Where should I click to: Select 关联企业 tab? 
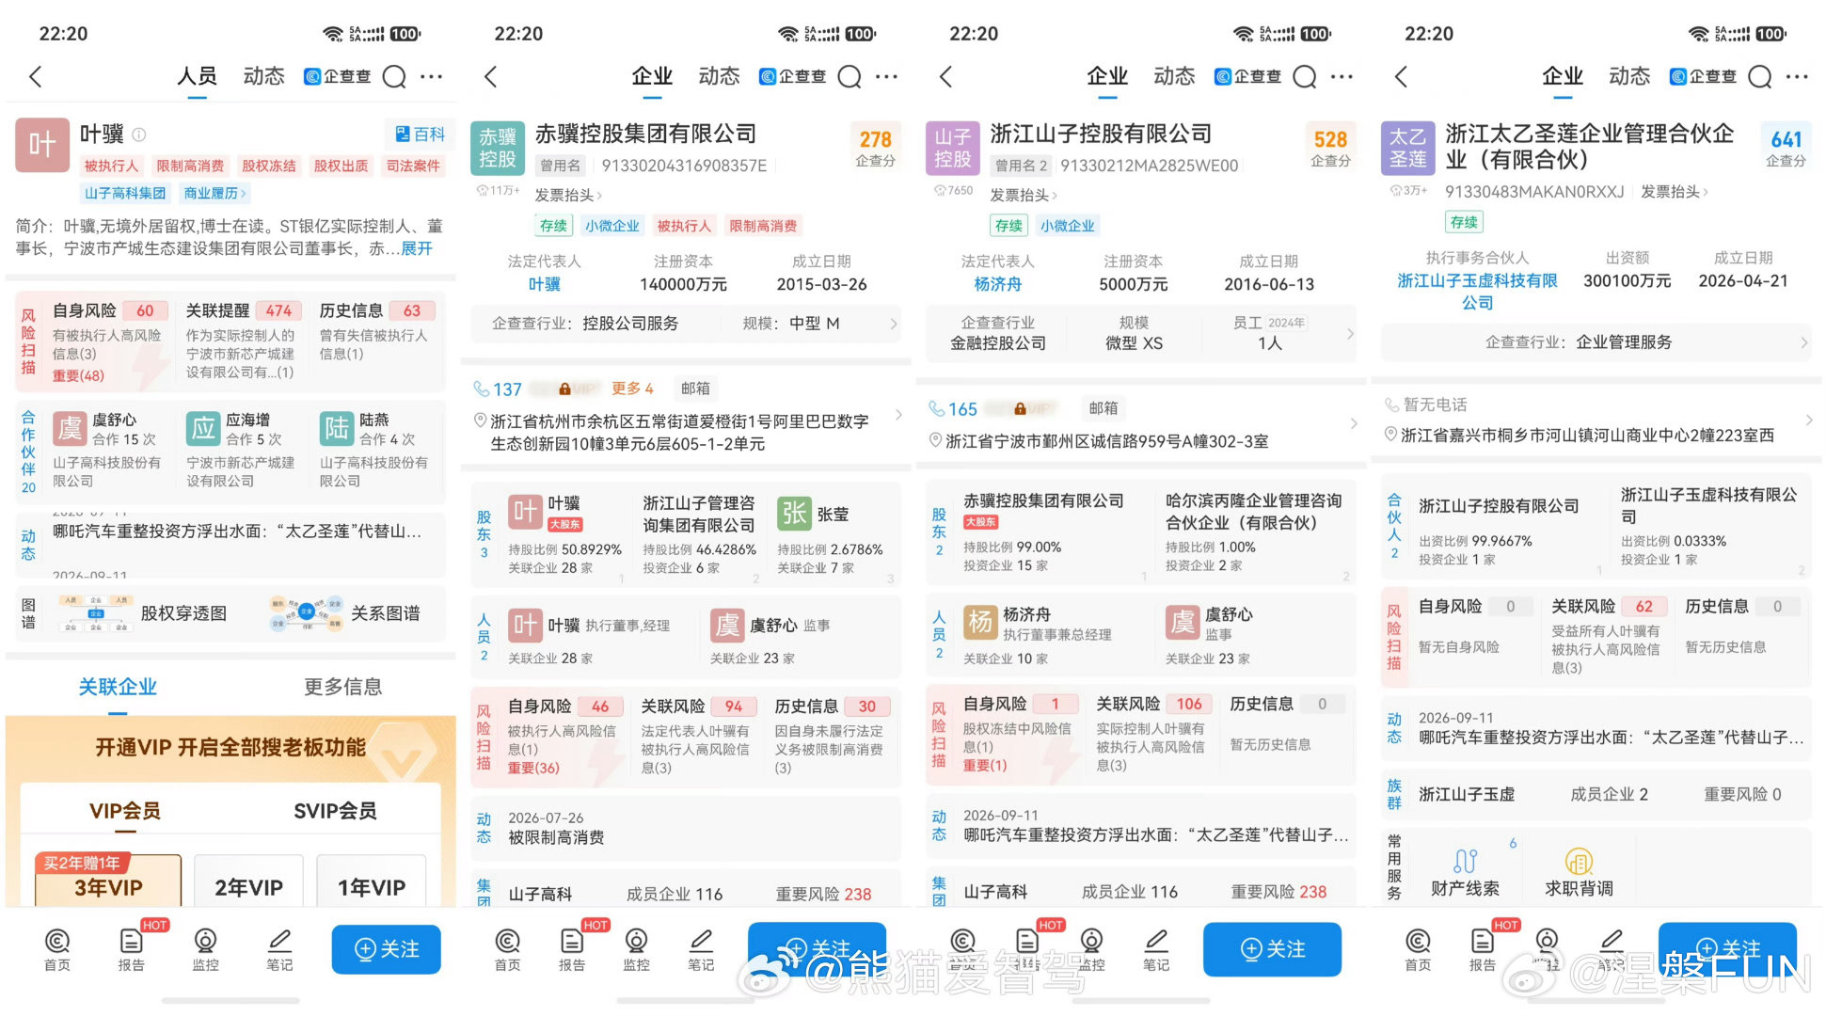click(118, 687)
